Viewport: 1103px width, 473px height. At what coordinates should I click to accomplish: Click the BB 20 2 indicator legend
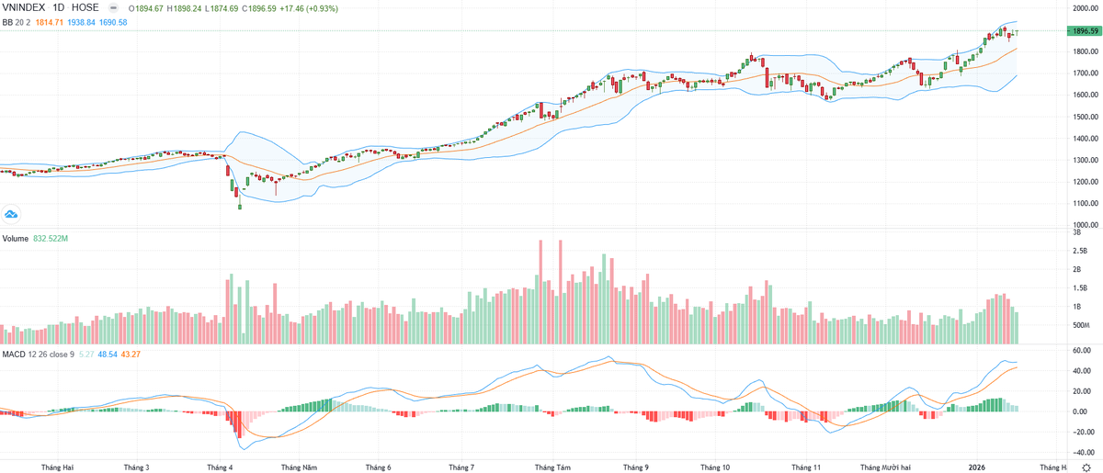[x=15, y=22]
